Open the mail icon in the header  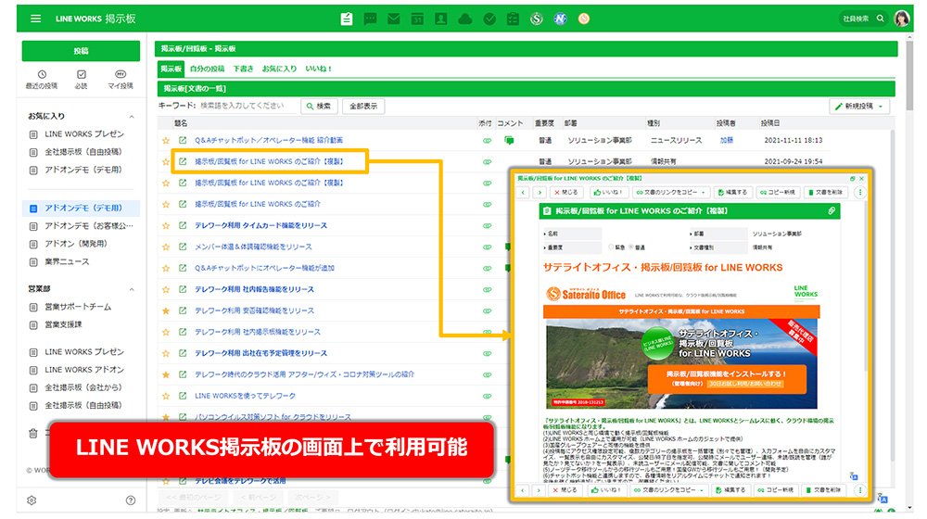[394, 19]
